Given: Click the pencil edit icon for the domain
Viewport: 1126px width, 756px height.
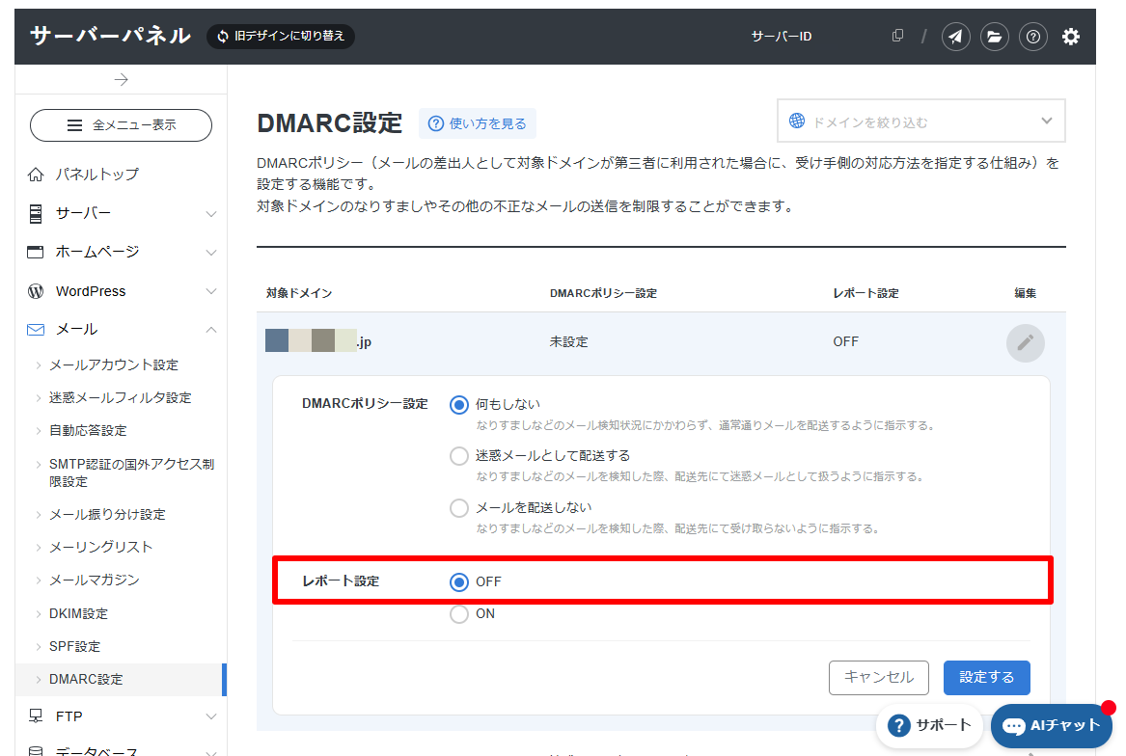Looking at the screenshot, I should coord(1026,342).
